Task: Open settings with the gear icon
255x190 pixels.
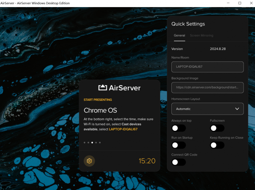Action: click(89, 161)
